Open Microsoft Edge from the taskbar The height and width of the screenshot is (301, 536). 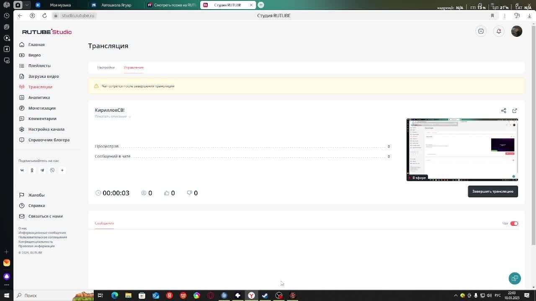click(x=114, y=296)
